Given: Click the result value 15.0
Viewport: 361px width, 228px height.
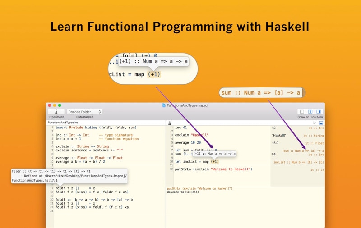Looking at the screenshot, I should click(275, 143).
